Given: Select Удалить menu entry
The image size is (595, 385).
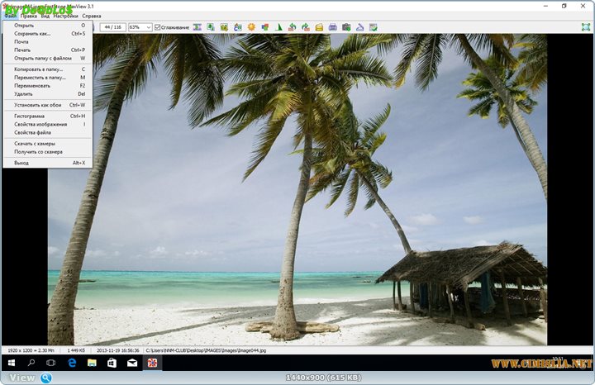Looking at the screenshot, I should coord(47,93).
